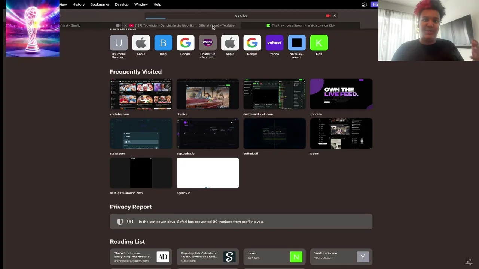
Task: Open the YouTube Home reading list item
Action: pyautogui.click(x=341, y=257)
